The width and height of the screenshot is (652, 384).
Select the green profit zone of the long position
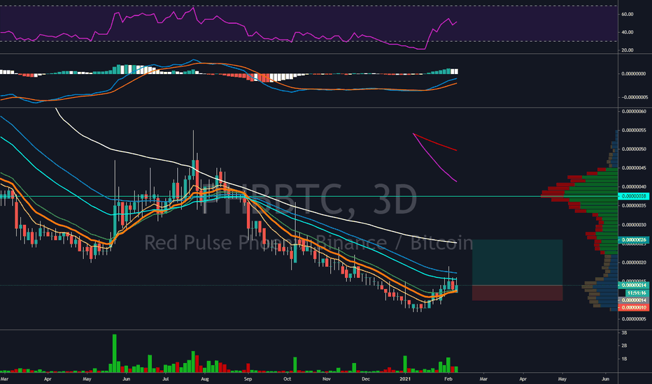(517, 263)
